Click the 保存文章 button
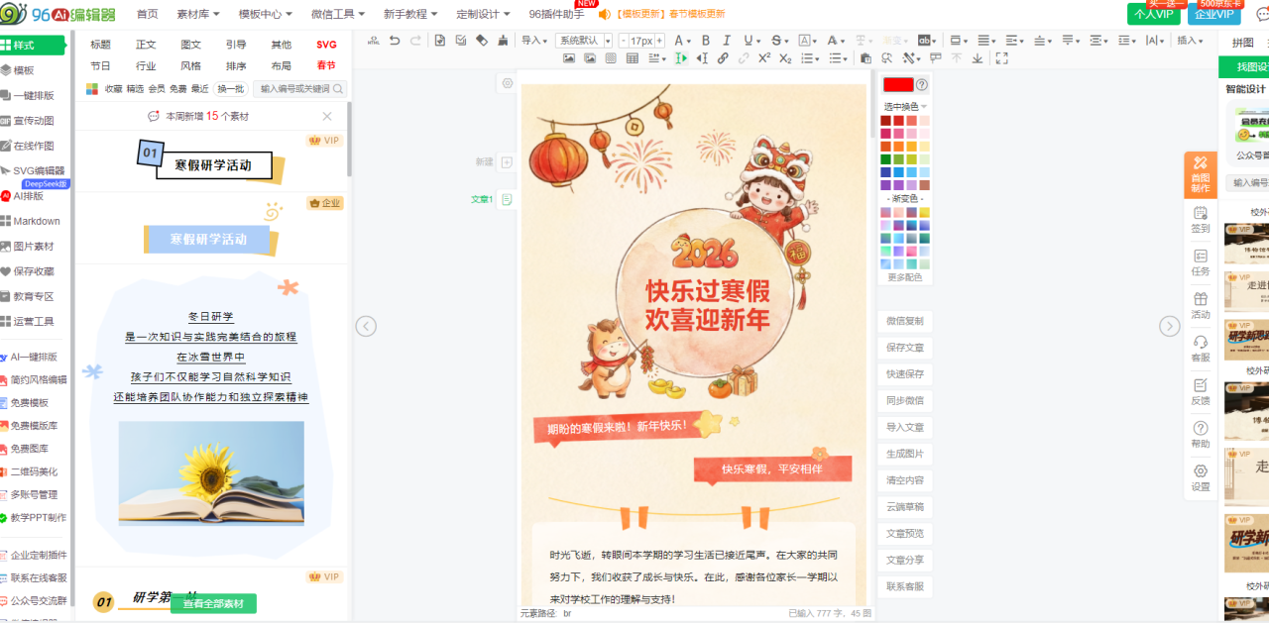Viewport: 1269px width, 623px height. pos(904,348)
